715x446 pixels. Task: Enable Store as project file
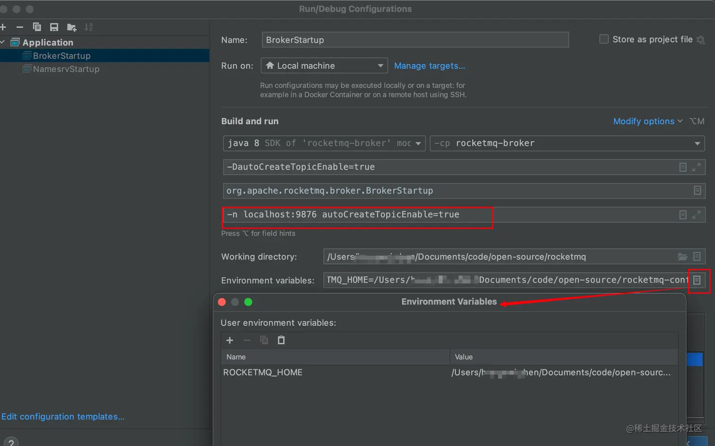(604, 39)
